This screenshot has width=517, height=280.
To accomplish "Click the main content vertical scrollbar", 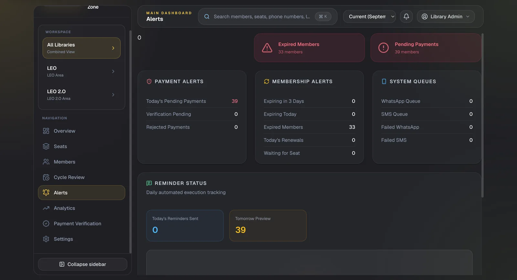I will point(482,115).
